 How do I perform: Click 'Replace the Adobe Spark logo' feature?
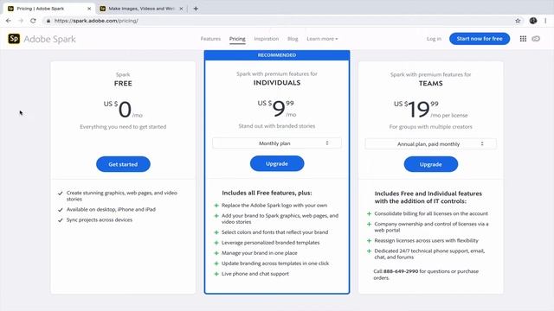point(274,206)
